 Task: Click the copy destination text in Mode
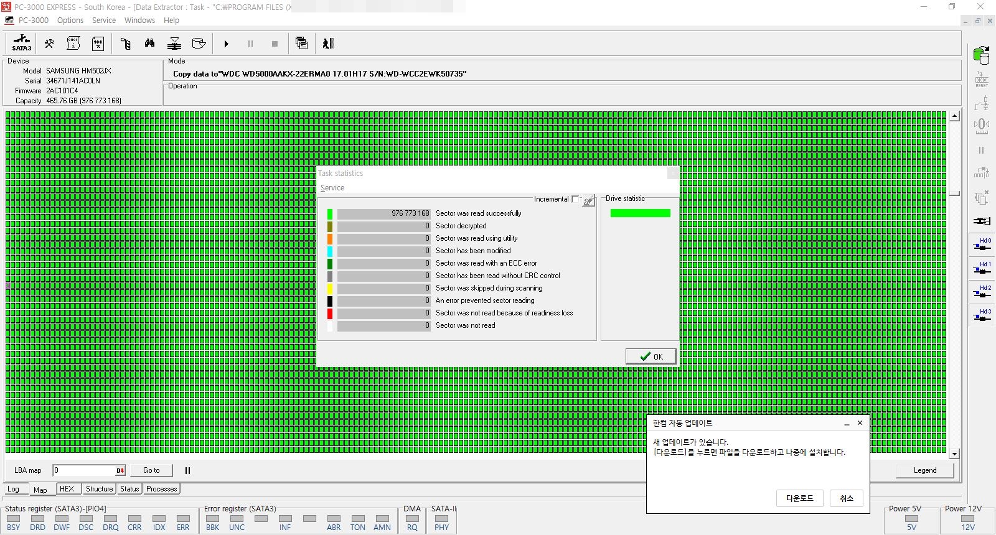click(x=319, y=73)
